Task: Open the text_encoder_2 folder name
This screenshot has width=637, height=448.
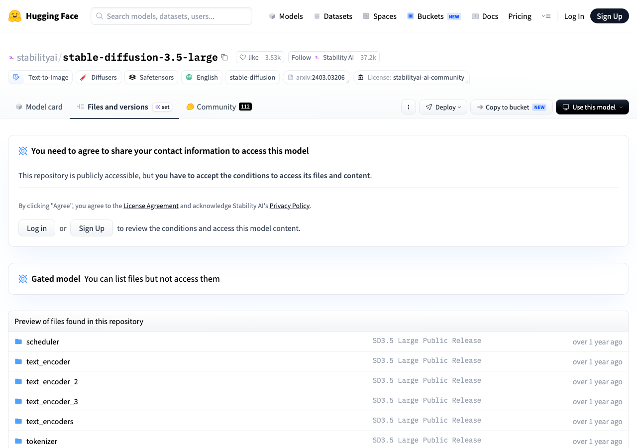Action: (x=52, y=381)
